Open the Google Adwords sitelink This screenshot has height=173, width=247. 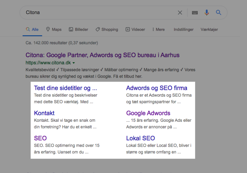pyautogui.click(x=148, y=113)
